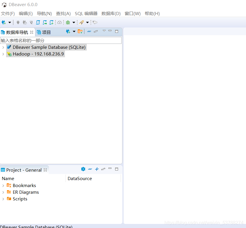Click the New SQL script icon with plus
The height and width of the screenshot is (228, 246).
(51, 22)
